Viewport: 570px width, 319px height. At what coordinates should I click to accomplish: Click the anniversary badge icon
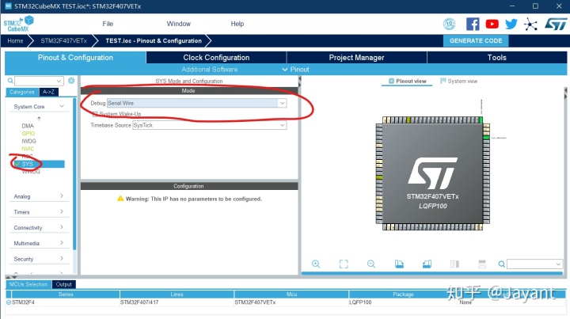(450, 24)
